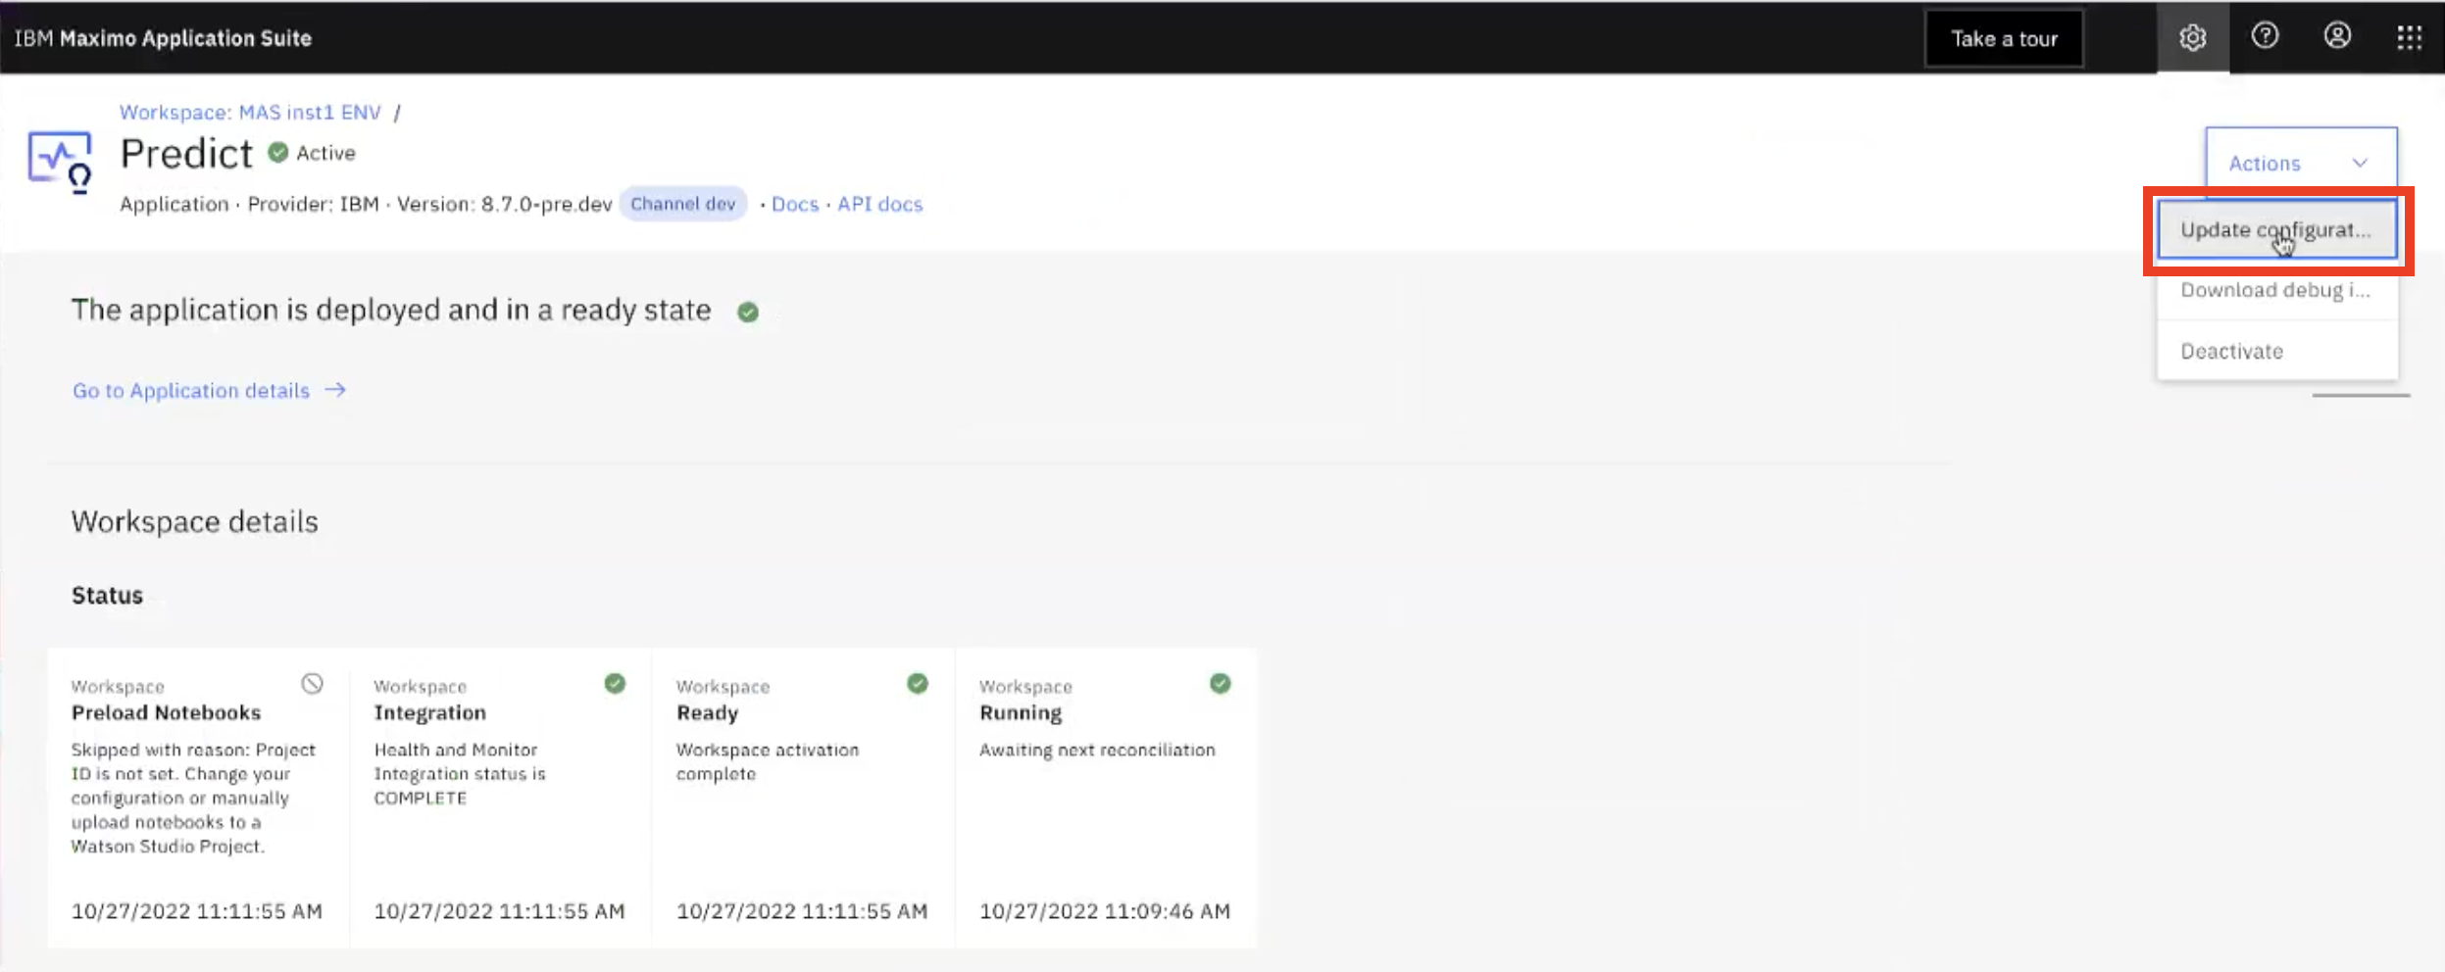The width and height of the screenshot is (2445, 972).
Task: Click the Running card checkmark icon
Action: point(1221,684)
